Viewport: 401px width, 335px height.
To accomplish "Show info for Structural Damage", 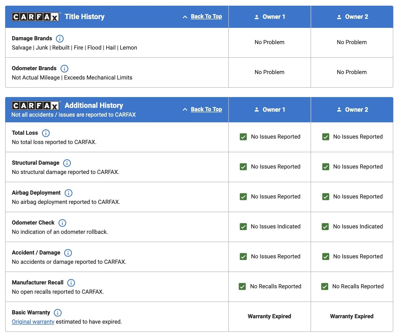I will tap(67, 163).
